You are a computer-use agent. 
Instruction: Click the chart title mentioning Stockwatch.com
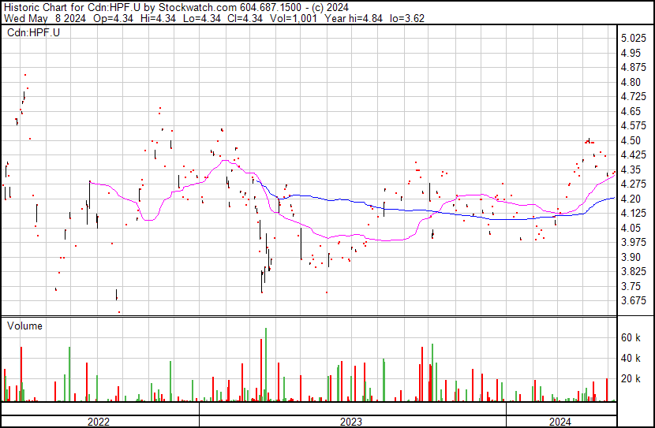[x=176, y=8]
